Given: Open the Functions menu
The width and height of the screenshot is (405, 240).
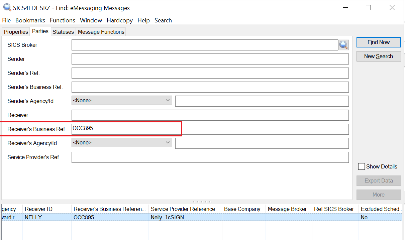Looking at the screenshot, I should [63, 20].
